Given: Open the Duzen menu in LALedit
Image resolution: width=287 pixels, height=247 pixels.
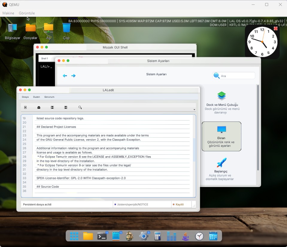Looking at the screenshot, I should (37, 97).
